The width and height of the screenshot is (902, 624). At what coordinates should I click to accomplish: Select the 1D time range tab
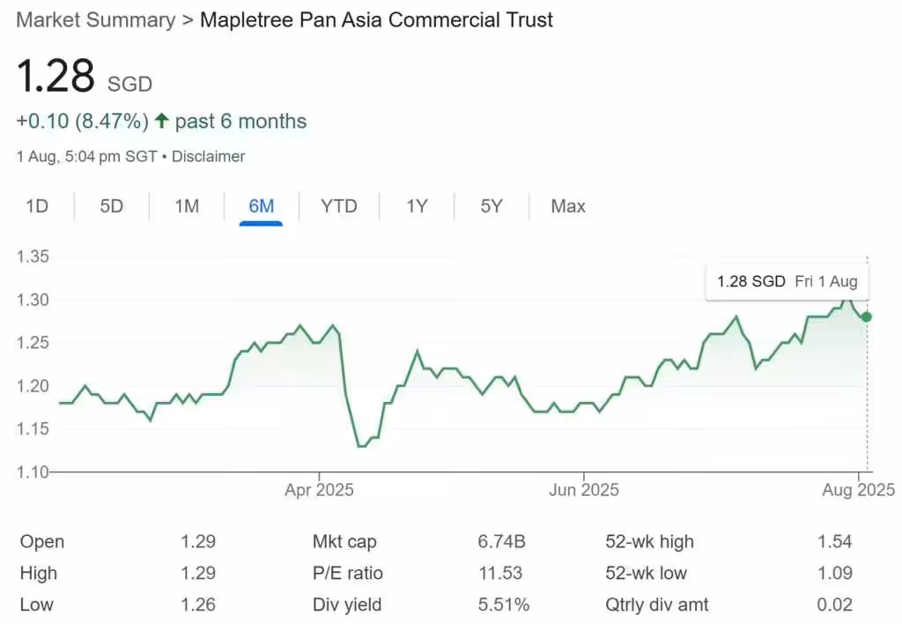click(x=37, y=206)
